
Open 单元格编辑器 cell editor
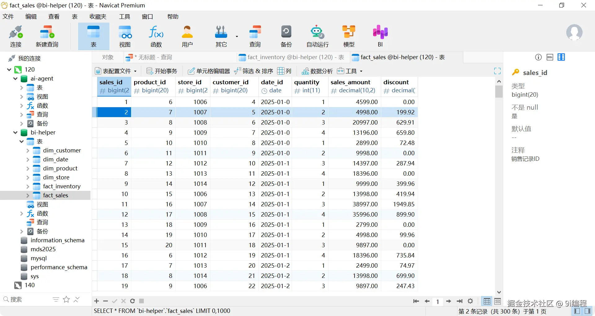[x=209, y=71]
